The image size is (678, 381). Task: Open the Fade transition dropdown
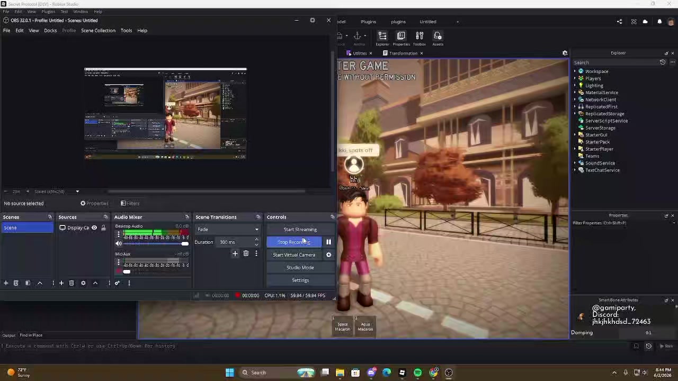[x=228, y=230]
